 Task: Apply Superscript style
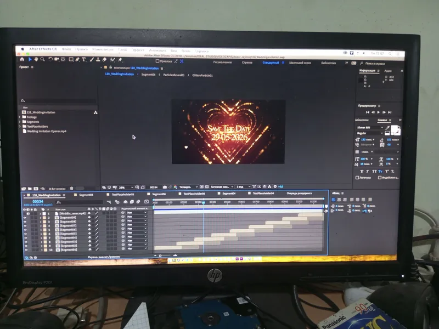pyautogui.click(x=387, y=171)
